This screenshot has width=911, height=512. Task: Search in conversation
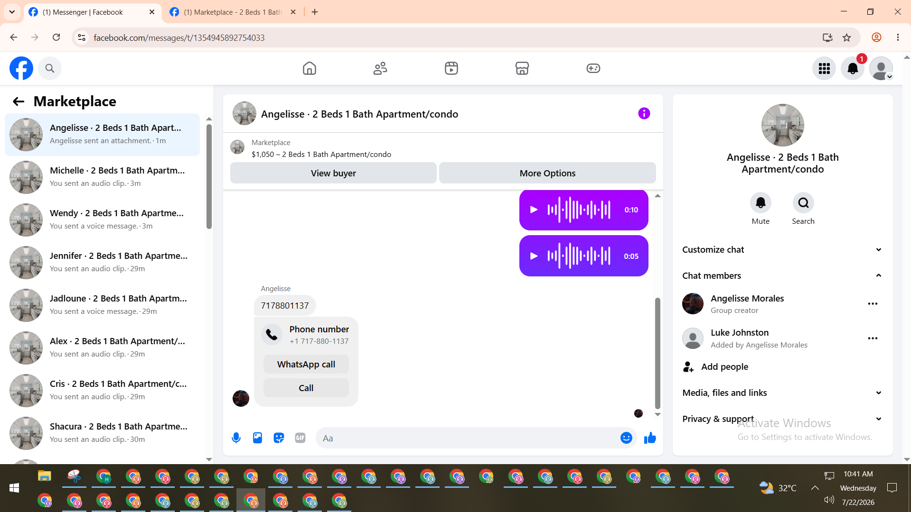[x=803, y=203]
